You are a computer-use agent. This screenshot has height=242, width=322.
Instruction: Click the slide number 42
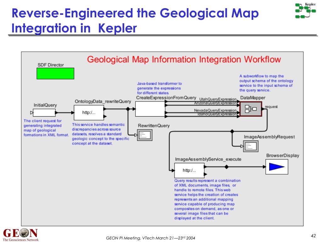314,236
